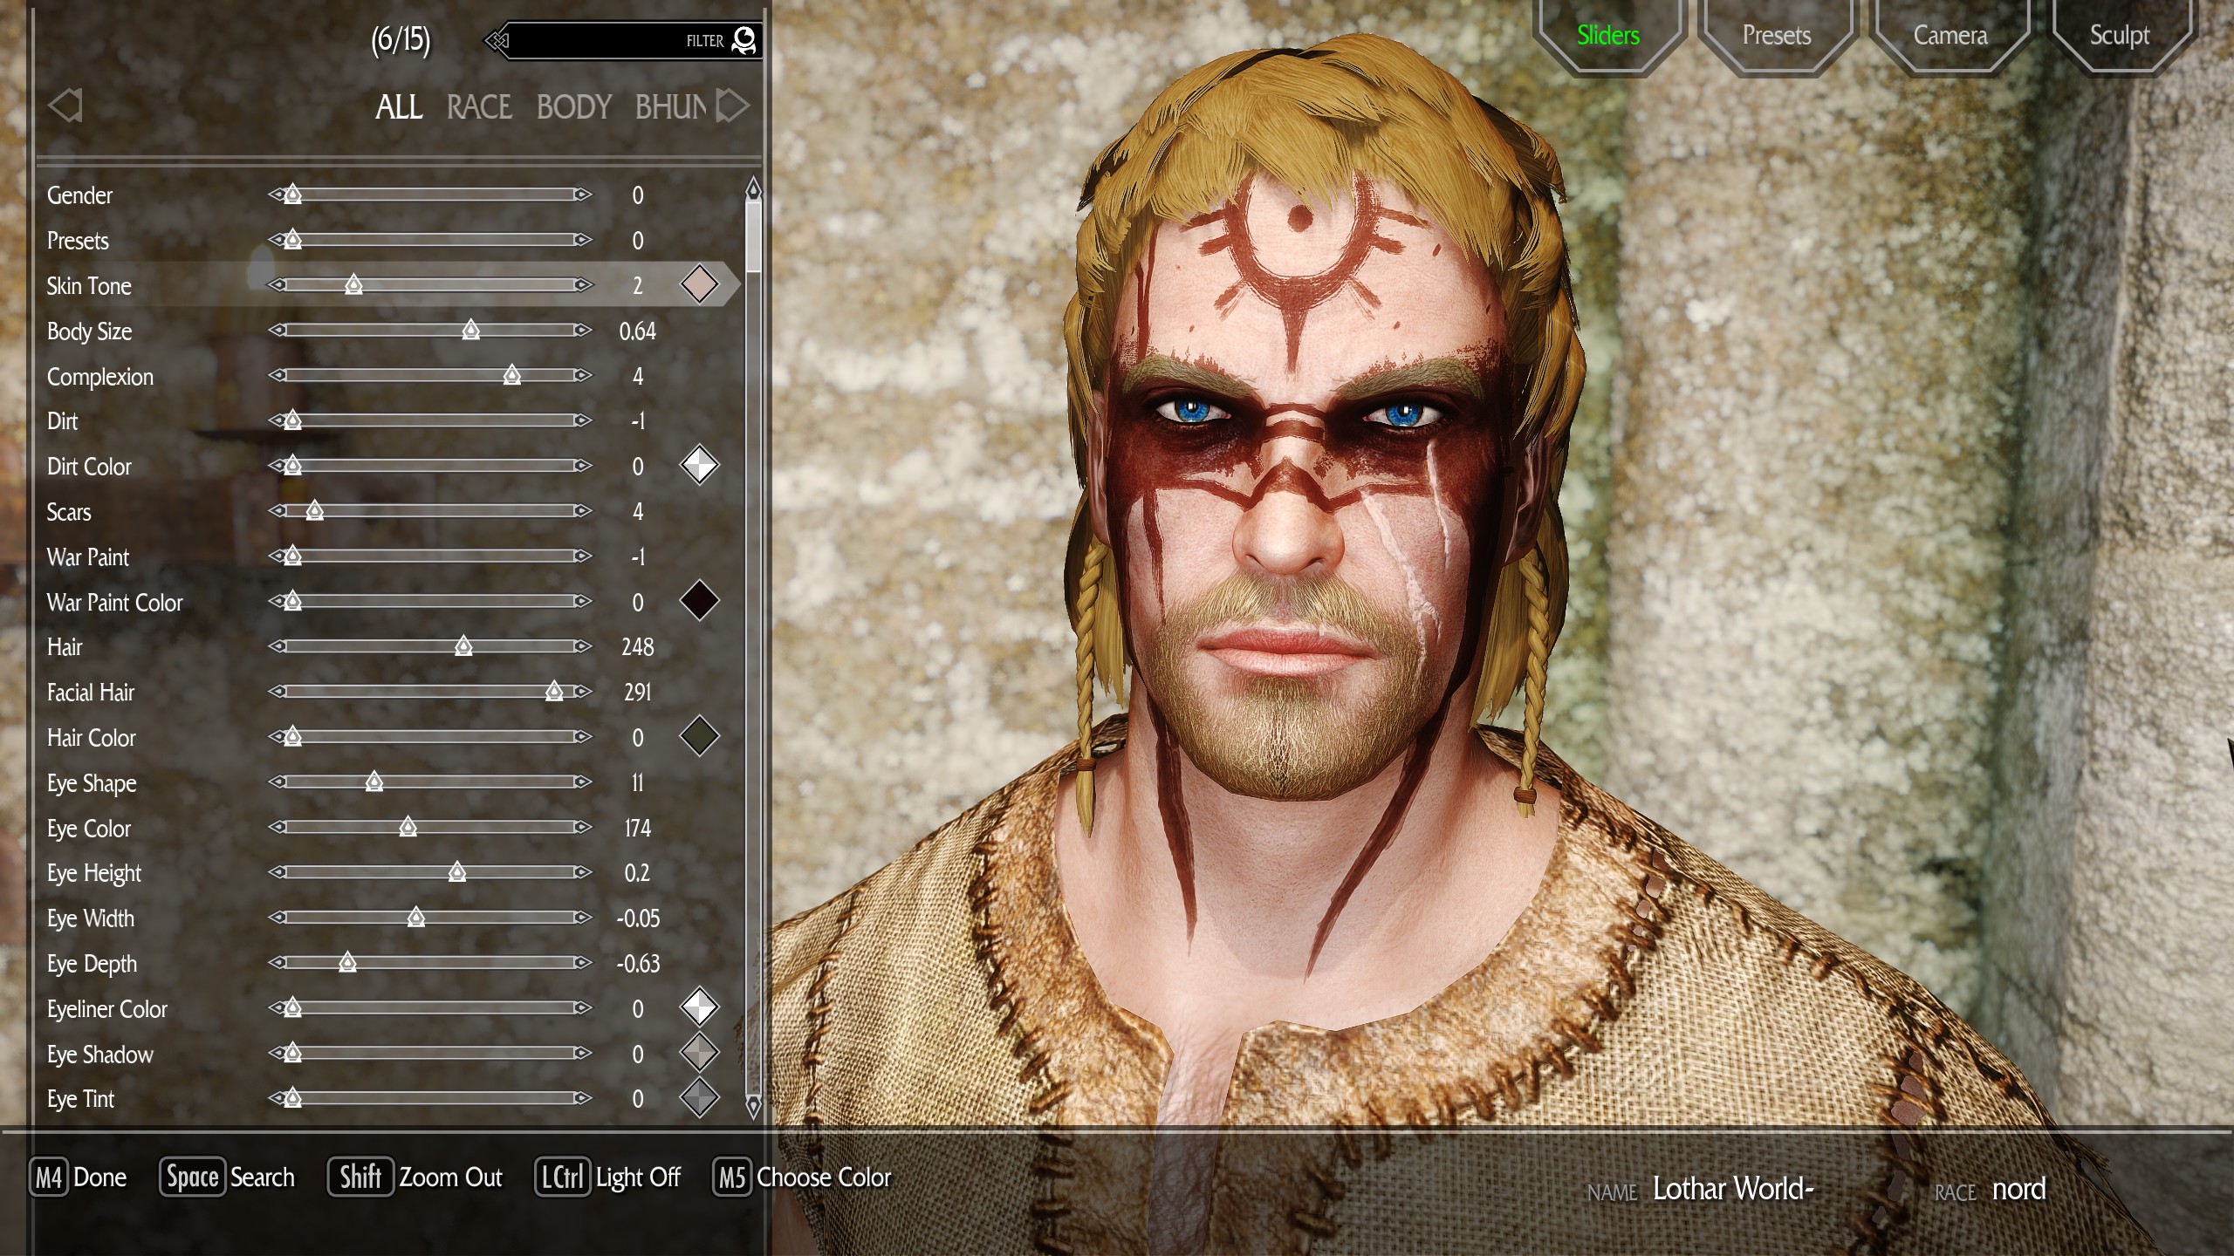
Task: Select the Eye Depth row label
Action: click(x=92, y=964)
